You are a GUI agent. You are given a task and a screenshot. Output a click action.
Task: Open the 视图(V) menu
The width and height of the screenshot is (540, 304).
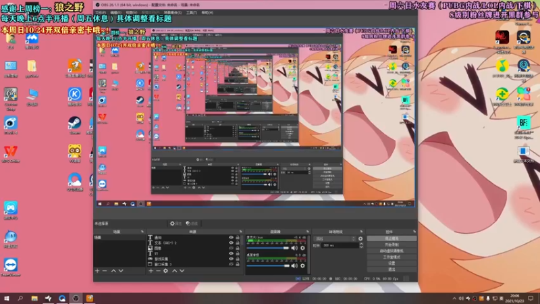click(131, 13)
